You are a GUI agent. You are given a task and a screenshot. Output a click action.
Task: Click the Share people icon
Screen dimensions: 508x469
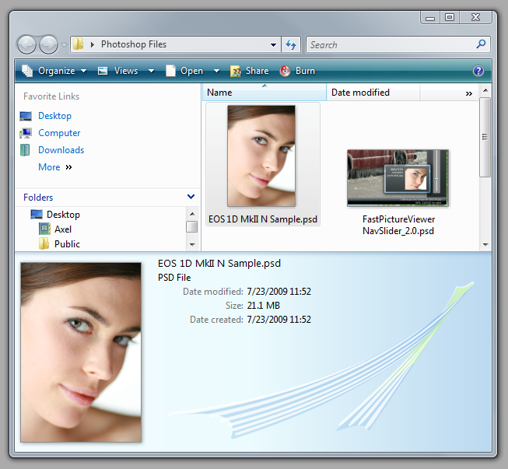[236, 72]
